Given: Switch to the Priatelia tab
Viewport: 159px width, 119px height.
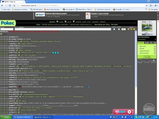Looking at the screenshot, I should (x=141, y=43).
